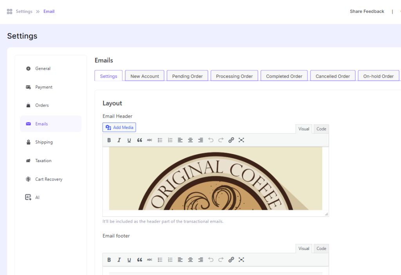The image size is (401, 275).
Task: Switch Email footer editor to Code tab
Action: 321,248
